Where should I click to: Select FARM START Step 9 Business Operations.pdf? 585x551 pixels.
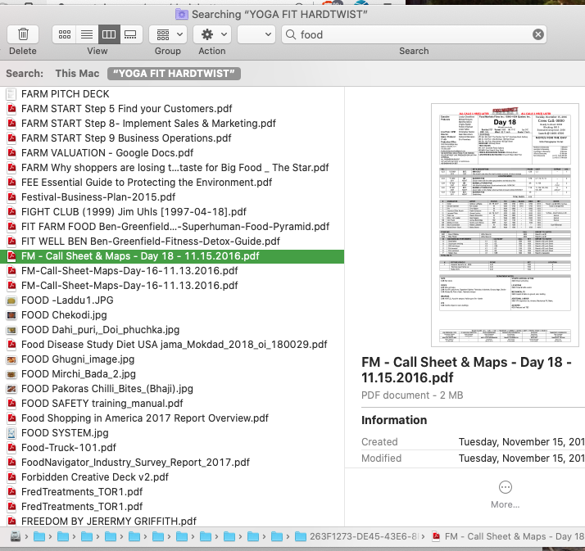(126, 138)
